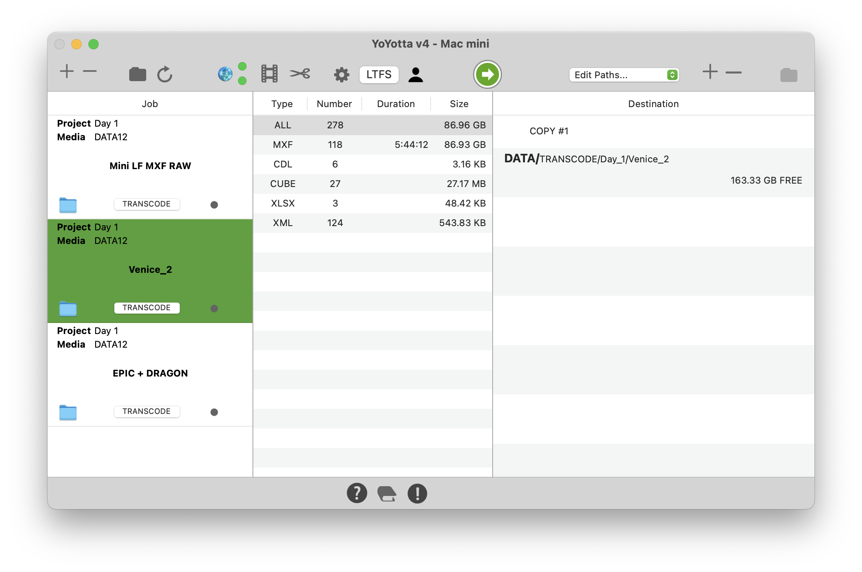Image resolution: width=862 pixels, height=572 pixels.
Task: Click the blue folder in the Venice_2 job
Action: coord(68,309)
